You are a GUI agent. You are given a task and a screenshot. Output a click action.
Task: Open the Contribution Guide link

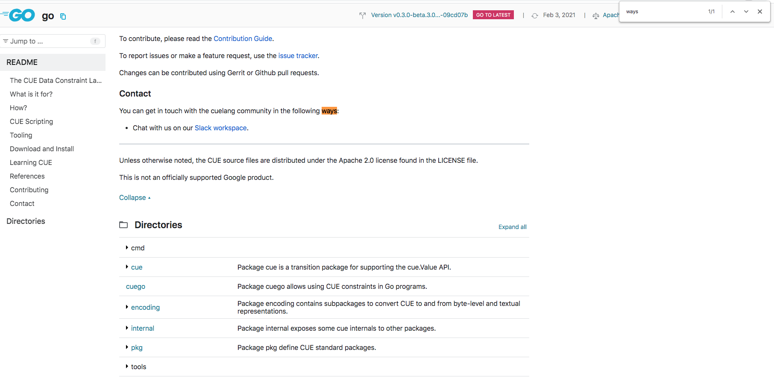coord(243,38)
